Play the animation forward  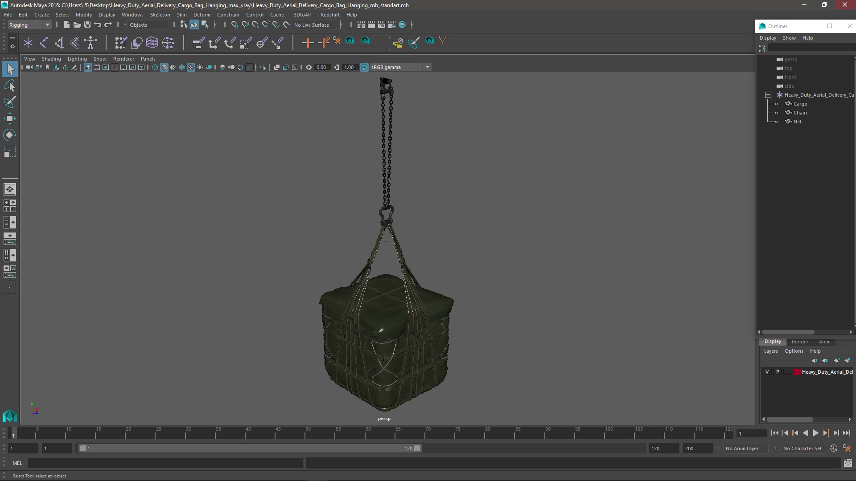tap(815, 433)
